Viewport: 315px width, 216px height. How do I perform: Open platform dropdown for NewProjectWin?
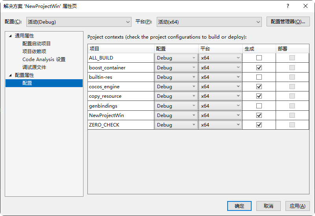[x=220, y=115]
